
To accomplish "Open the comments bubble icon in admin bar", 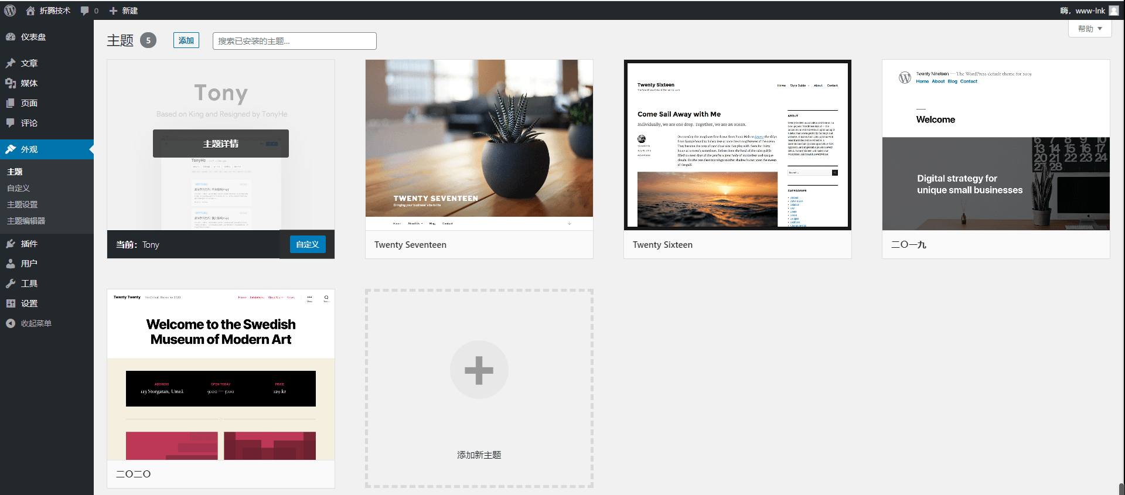I will 85,11.
